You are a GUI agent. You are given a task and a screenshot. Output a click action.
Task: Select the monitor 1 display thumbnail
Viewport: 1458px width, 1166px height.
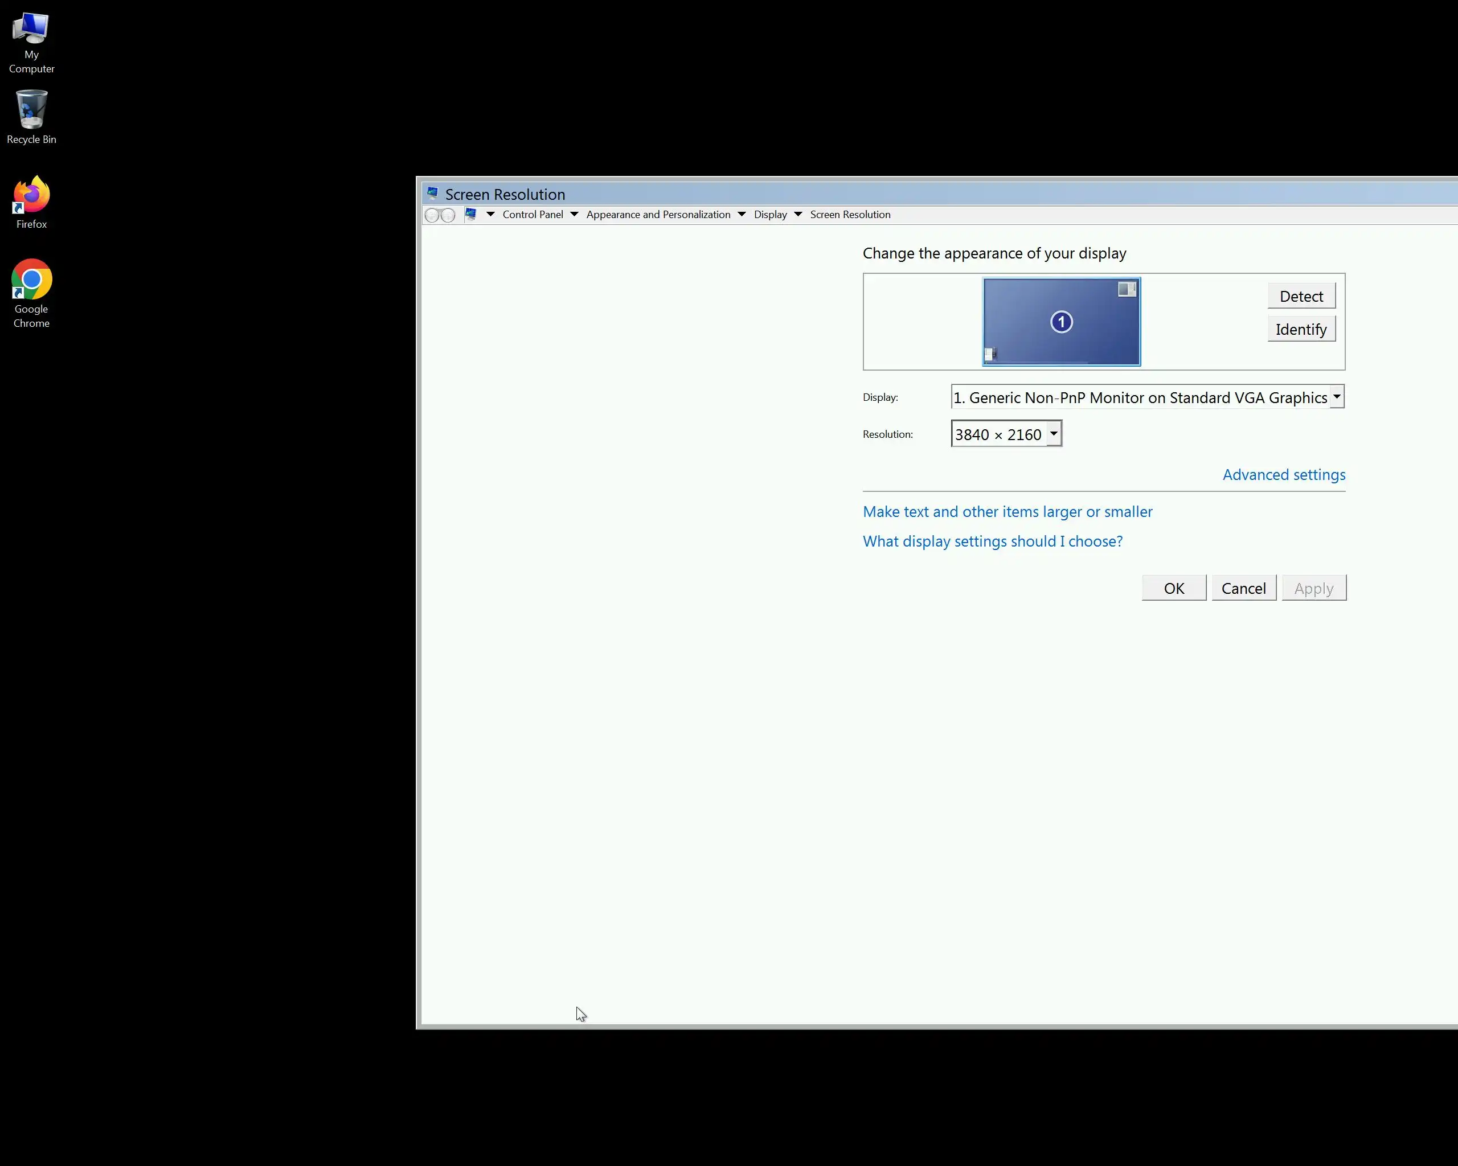pyautogui.click(x=1060, y=322)
